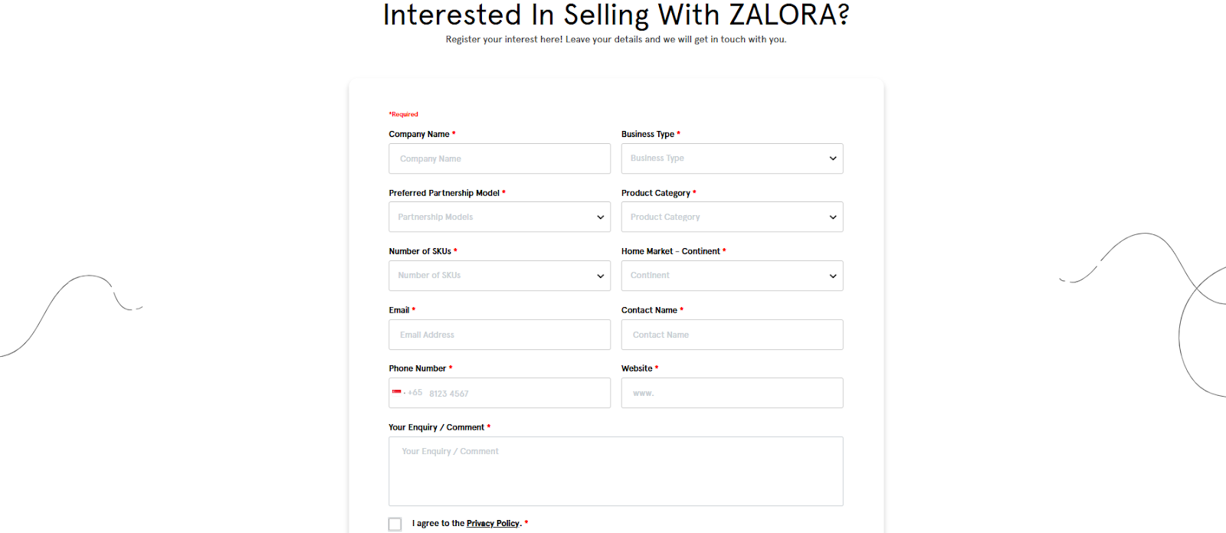This screenshot has height=533, width=1226.
Task: Check the I agree to the Privacy Policy box
Action: pyautogui.click(x=395, y=524)
